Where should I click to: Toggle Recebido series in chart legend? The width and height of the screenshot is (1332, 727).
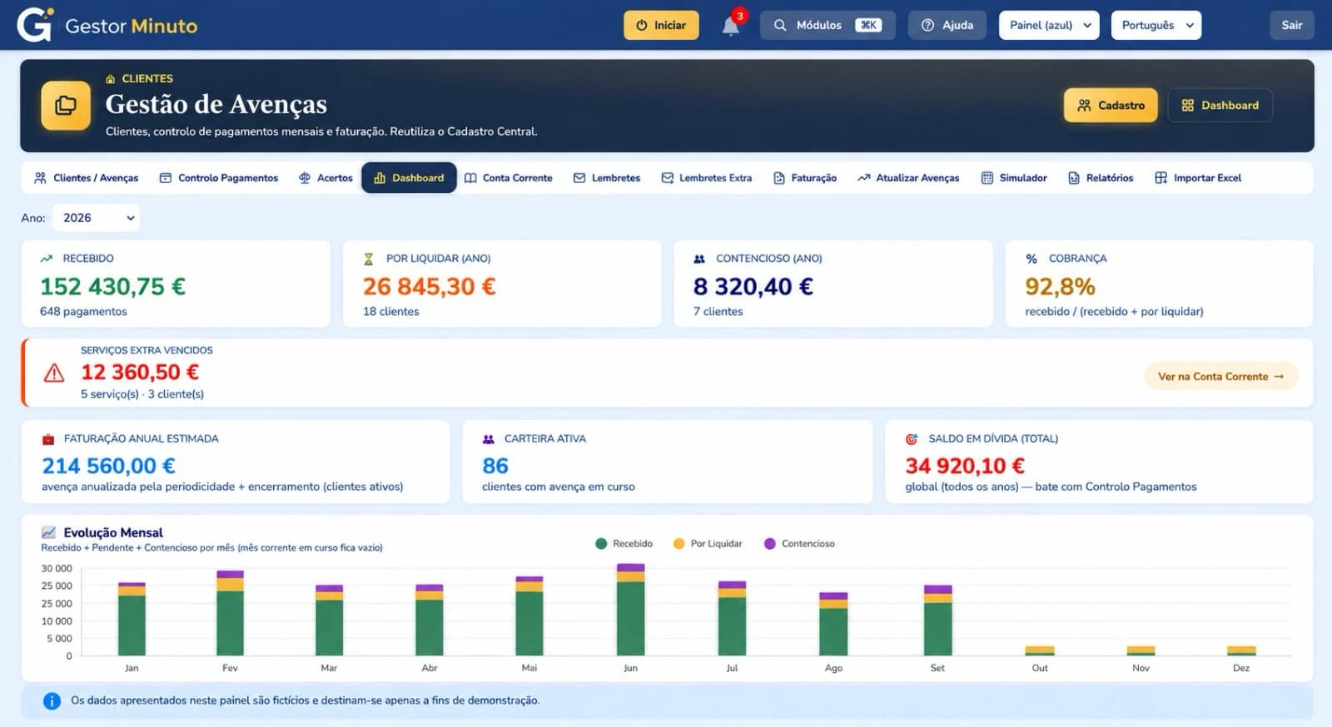coord(624,544)
